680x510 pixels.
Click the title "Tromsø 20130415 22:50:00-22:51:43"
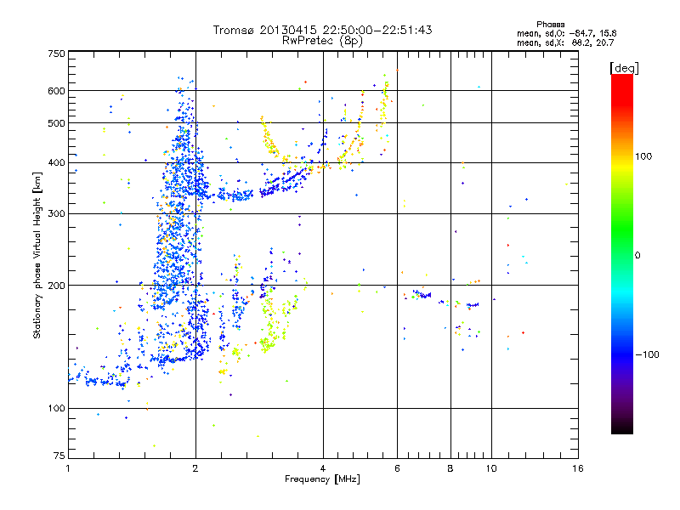tap(322, 30)
